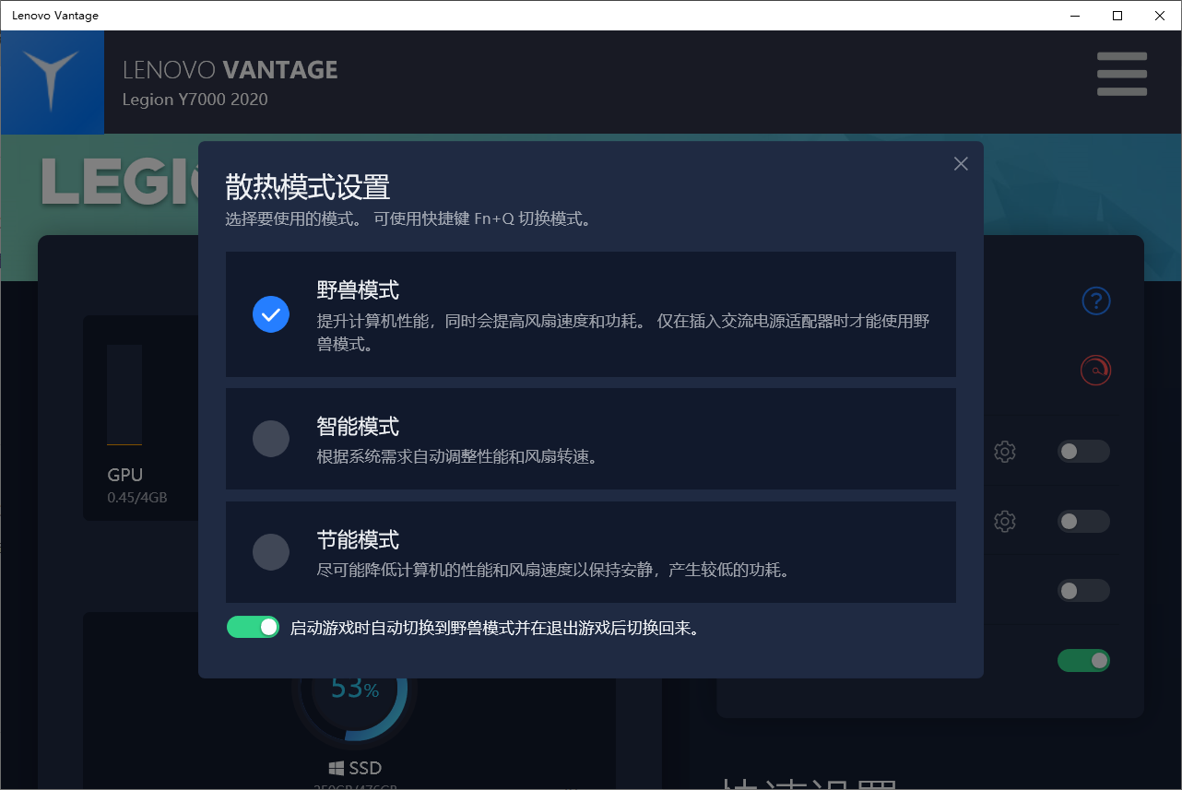Select 野兽模式 radio button

tap(271, 314)
